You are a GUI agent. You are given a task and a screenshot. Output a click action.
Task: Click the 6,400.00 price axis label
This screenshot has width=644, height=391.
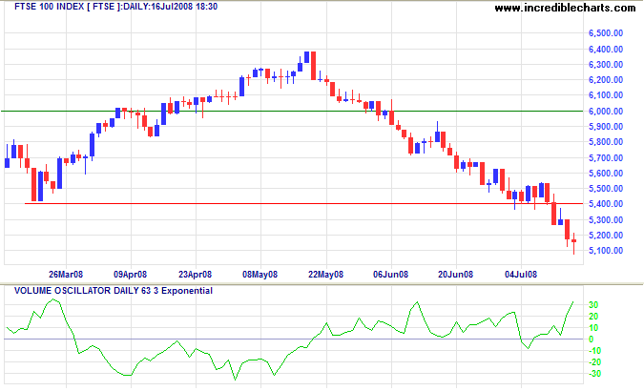click(606, 50)
